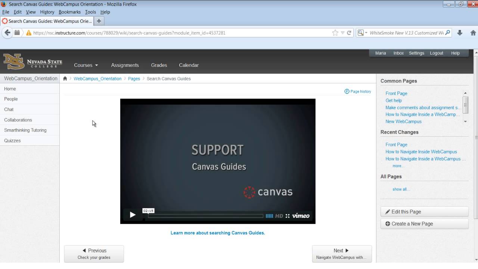Screen dimensions: 478x269
Task: Open the Tools menu
Action: (x=90, y=12)
